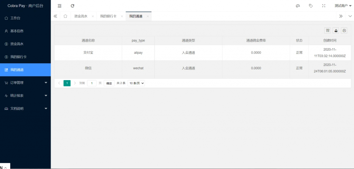Print the table using the printer icon
Screen dimensions: 354x169
344,31
